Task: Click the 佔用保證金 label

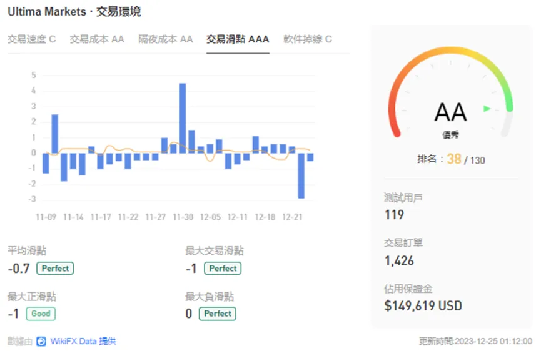Action: (x=408, y=289)
